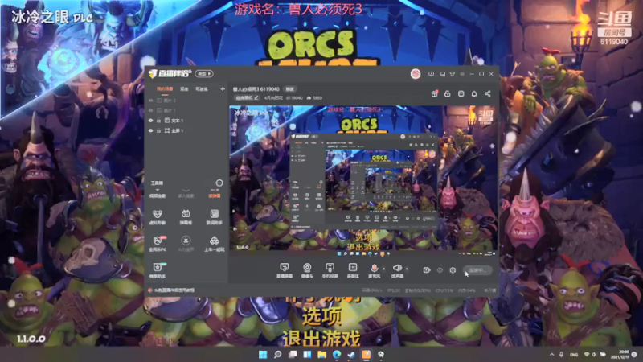Add a multimedia source (多媒体)
Viewport: 643px width, 362px height.
[353, 270]
